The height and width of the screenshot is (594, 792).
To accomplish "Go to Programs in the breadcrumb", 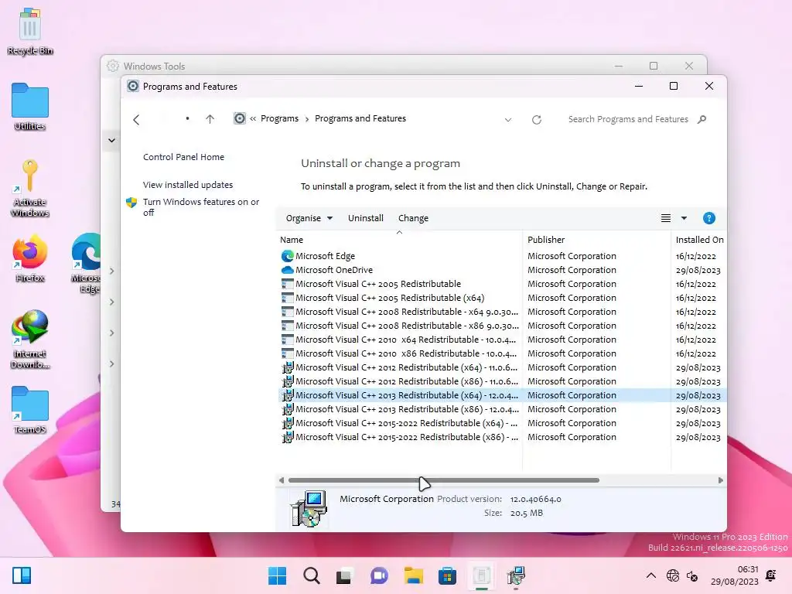I will click(x=279, y=118).
